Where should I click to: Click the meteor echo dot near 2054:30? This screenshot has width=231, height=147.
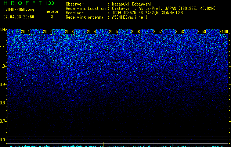click(x=104, y=114)
